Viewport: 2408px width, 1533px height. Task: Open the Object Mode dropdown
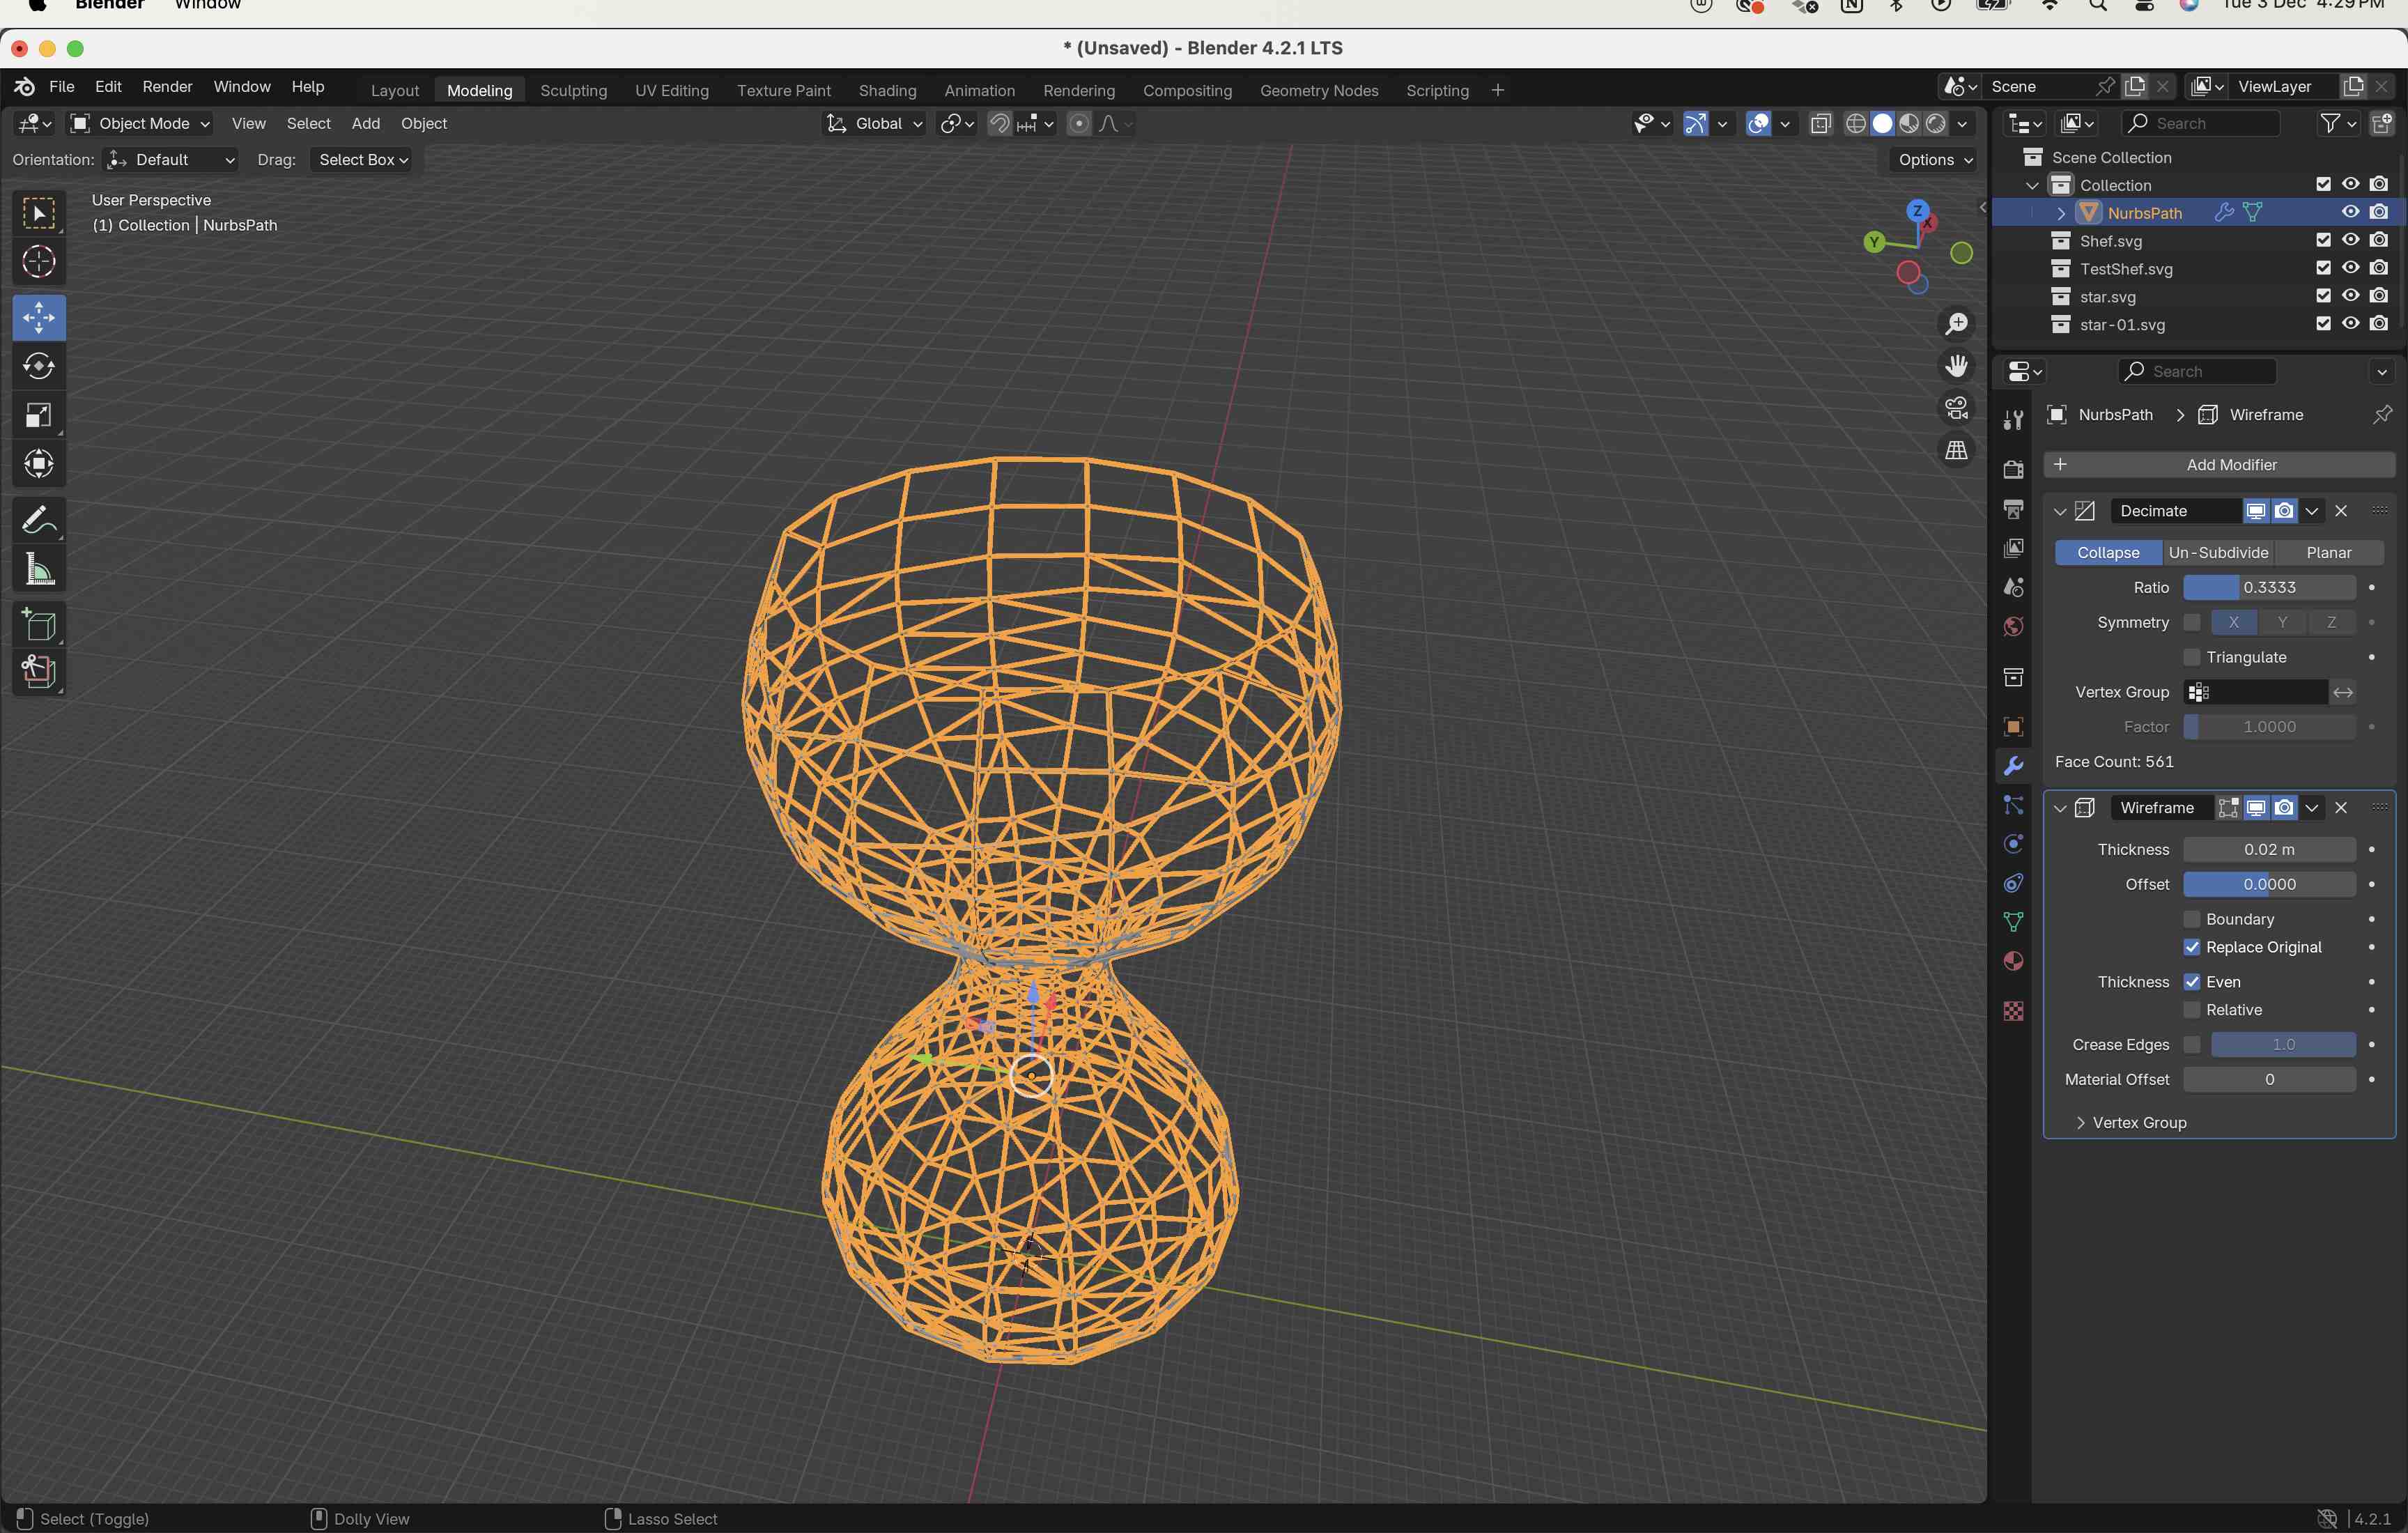click(140, 123)
